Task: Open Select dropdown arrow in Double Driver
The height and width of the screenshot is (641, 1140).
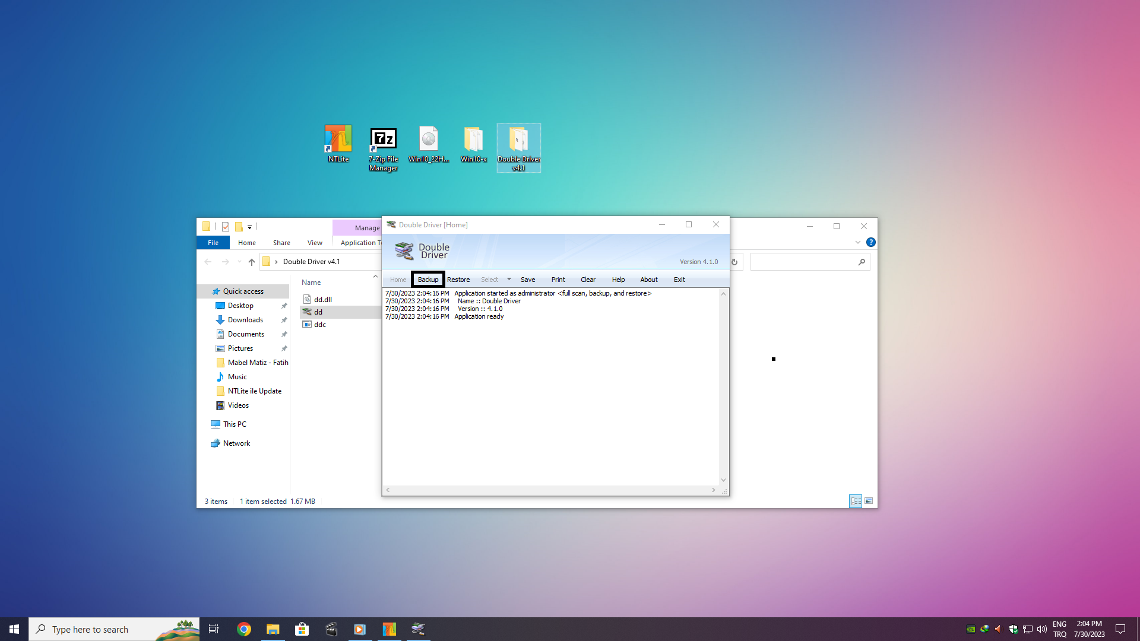Action: pyautogui.click(x=509, y=279)
